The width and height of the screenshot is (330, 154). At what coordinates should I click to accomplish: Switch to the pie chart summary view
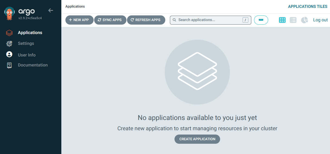pyautogui.click(x=304, y=20)
